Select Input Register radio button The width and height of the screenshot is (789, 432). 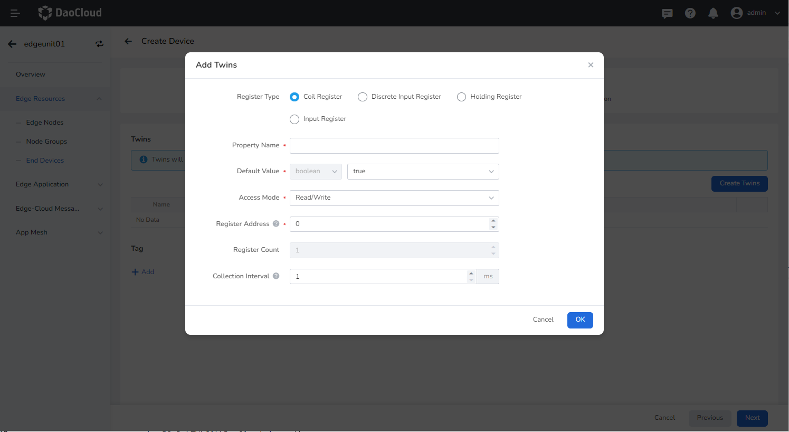(x=294, y=119)
